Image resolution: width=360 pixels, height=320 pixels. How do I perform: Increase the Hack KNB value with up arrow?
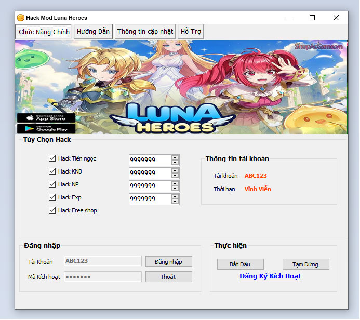coord(175,171)
